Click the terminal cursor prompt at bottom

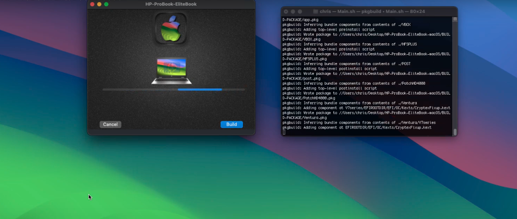coord(284,132)
